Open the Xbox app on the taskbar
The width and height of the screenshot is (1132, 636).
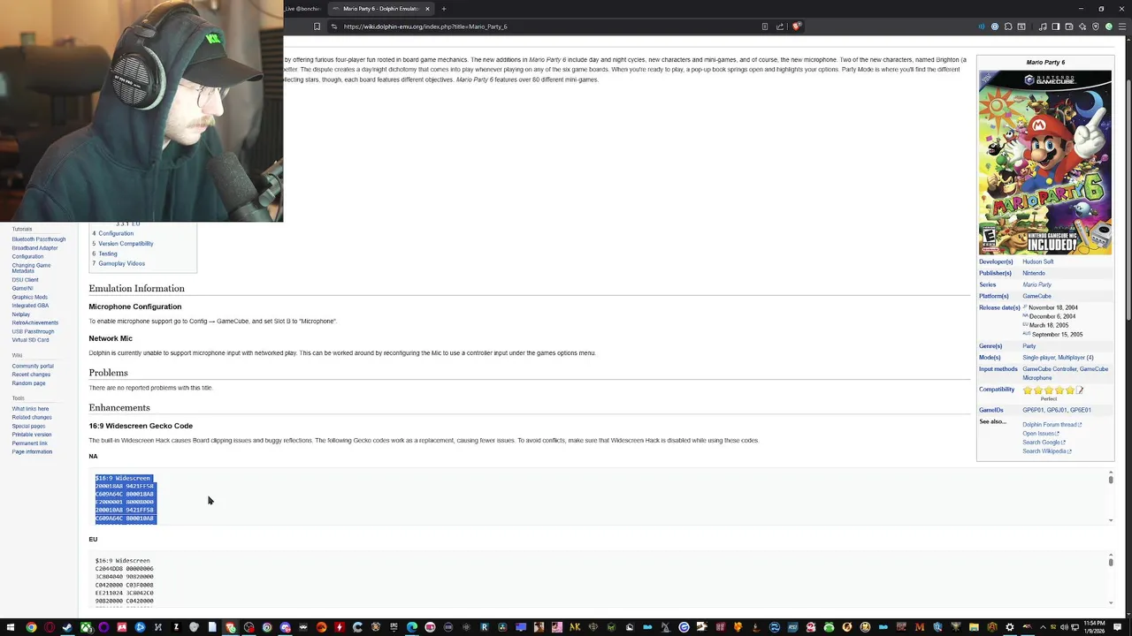point(86,627)
